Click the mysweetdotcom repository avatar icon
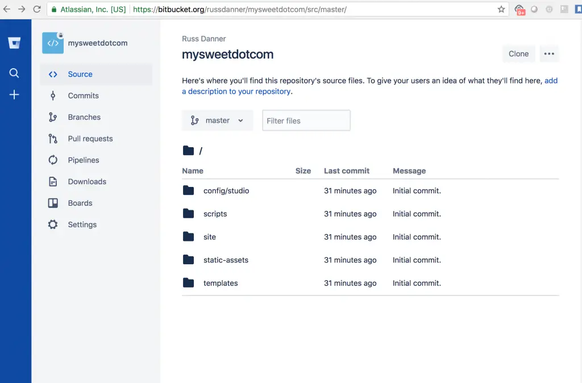582x383 pixels. pos(53,43)
